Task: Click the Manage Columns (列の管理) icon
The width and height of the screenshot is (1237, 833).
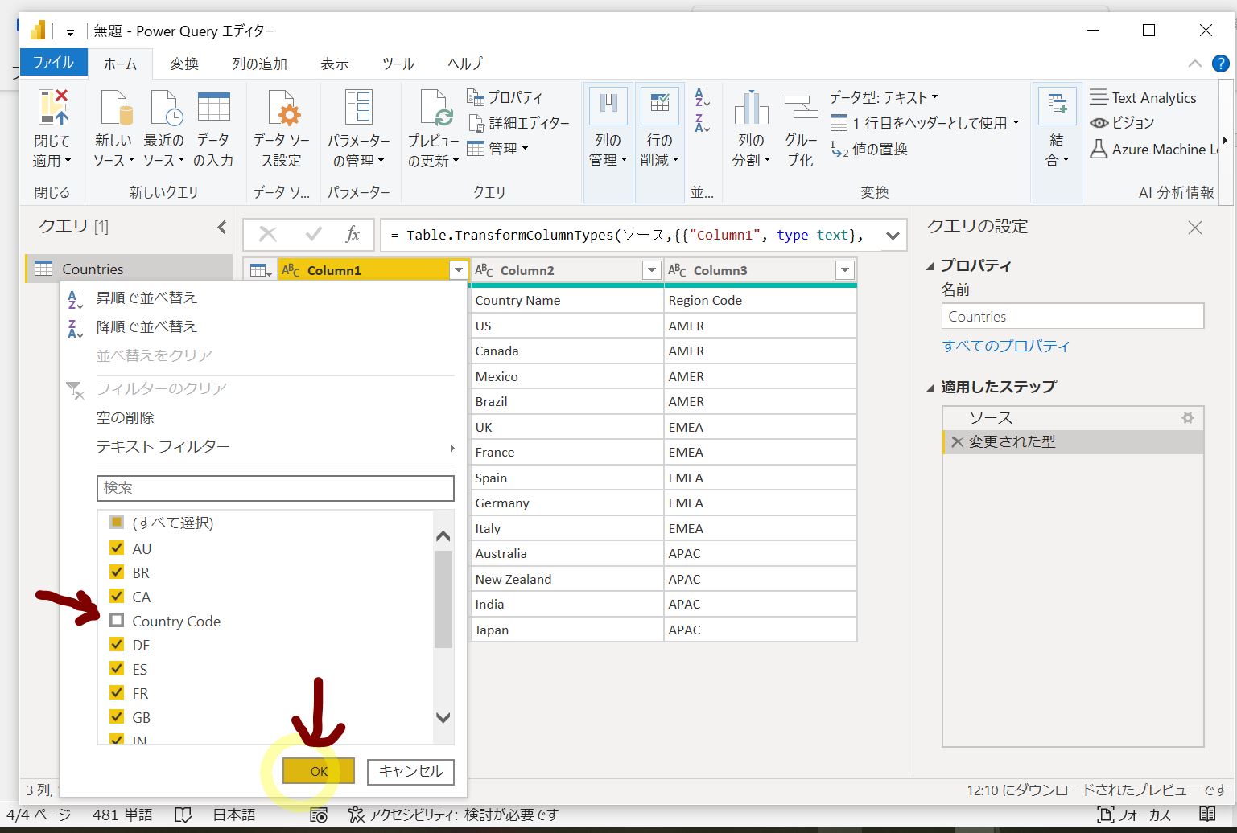Action: (608, 105)
